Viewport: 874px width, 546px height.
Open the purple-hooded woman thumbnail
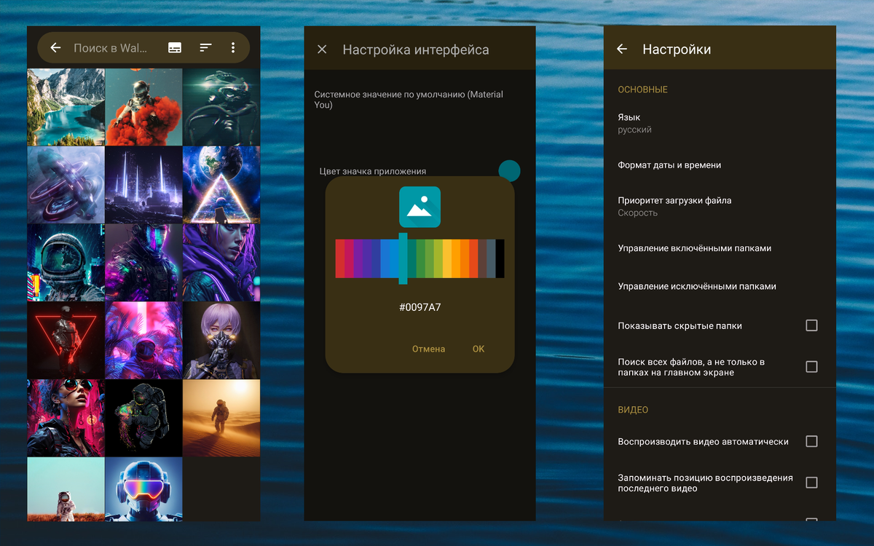point(221,263)
